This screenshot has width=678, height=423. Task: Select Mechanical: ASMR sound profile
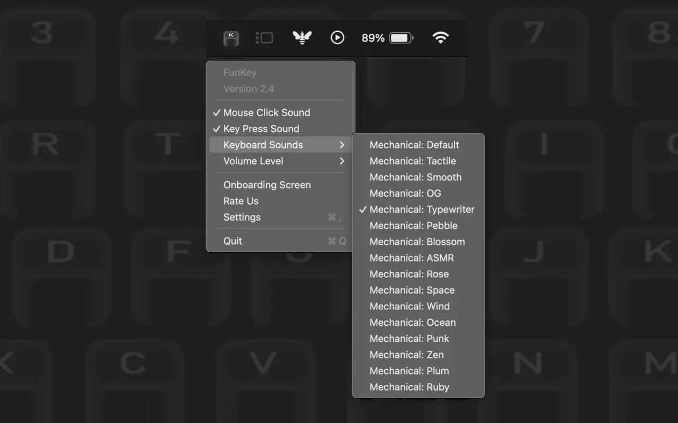point(412,258)
